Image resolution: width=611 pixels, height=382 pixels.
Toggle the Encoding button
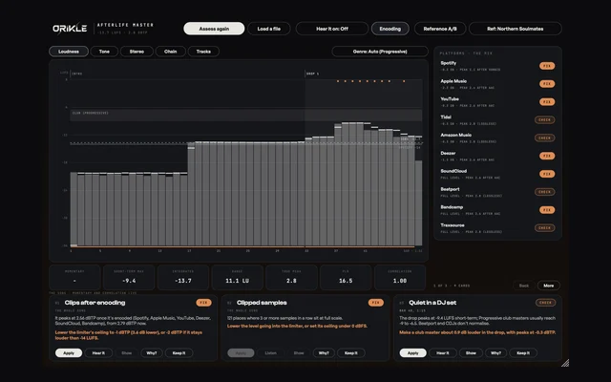(390, 29)
